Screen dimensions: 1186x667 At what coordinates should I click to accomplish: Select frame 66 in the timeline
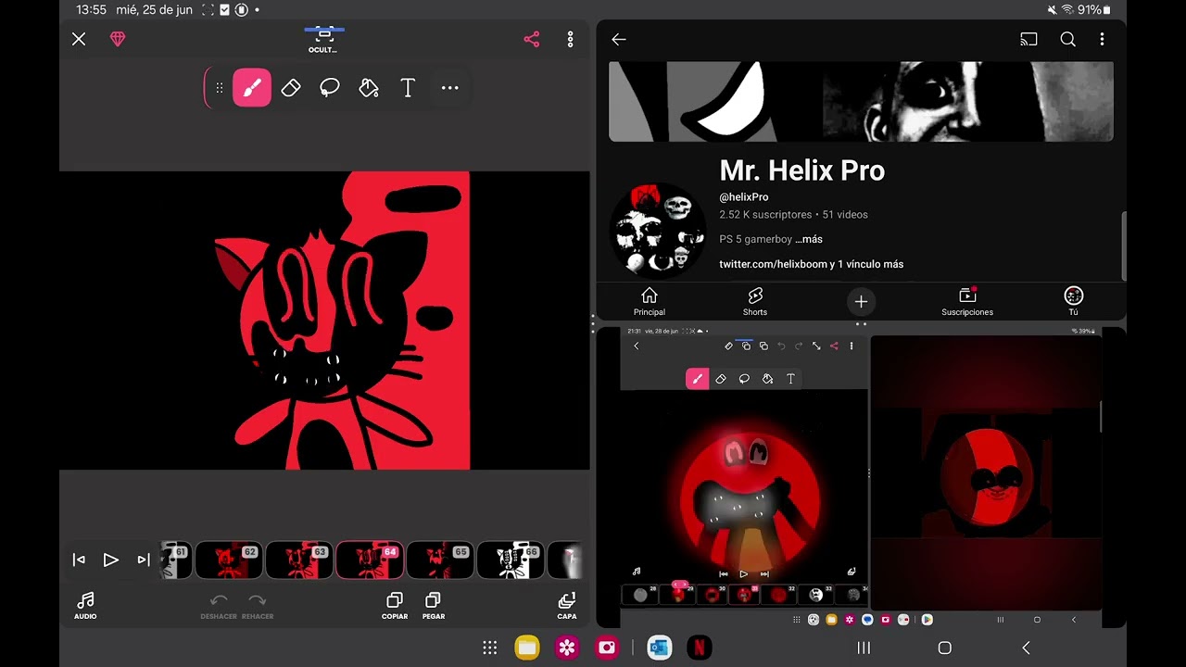[x=510, y=560]
